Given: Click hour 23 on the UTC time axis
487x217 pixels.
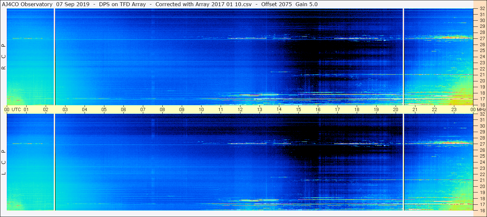Looking at the screenshot, I should [x=454, y=109].
